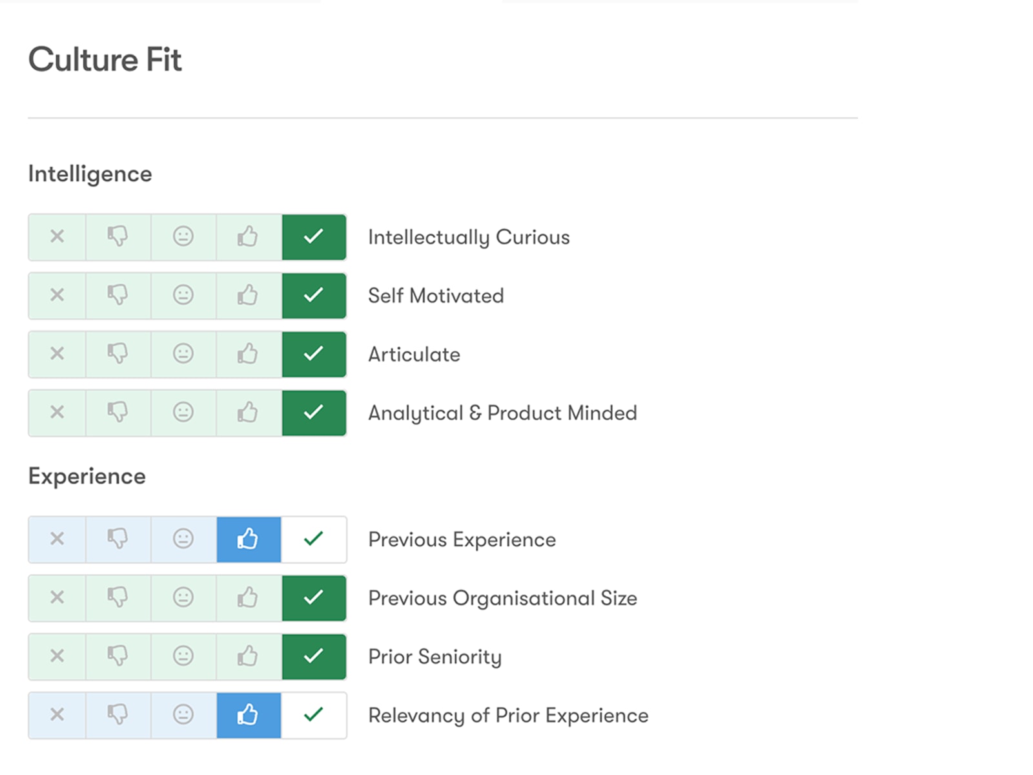
Task: Toggle the green checkmark on Self Motivated
Action: point(314,296)
